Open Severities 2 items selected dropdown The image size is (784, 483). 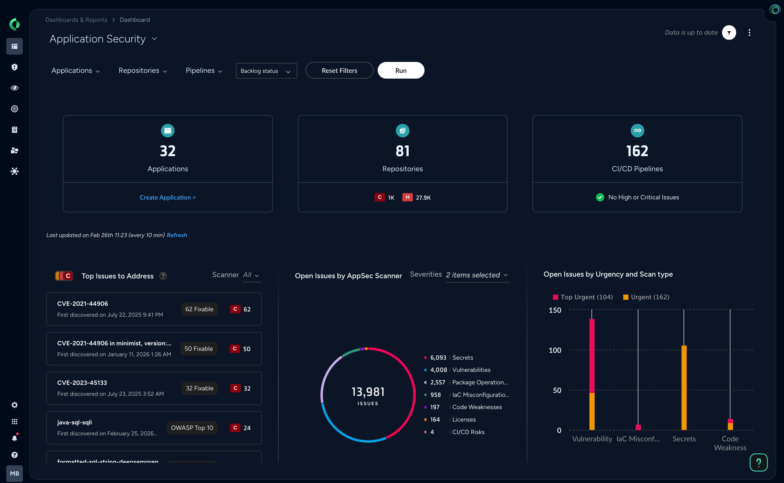(477, 275)
